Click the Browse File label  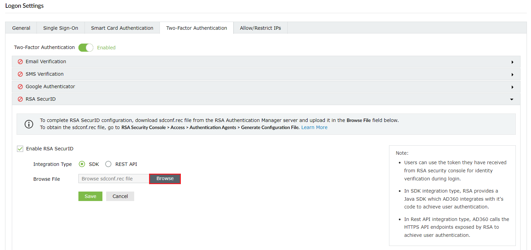[47, 179]
